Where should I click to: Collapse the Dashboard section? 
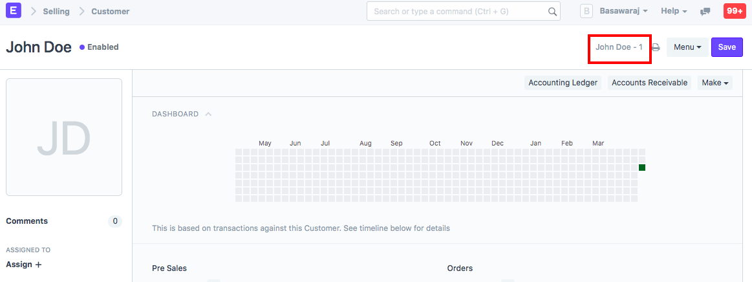click(208, 114)
